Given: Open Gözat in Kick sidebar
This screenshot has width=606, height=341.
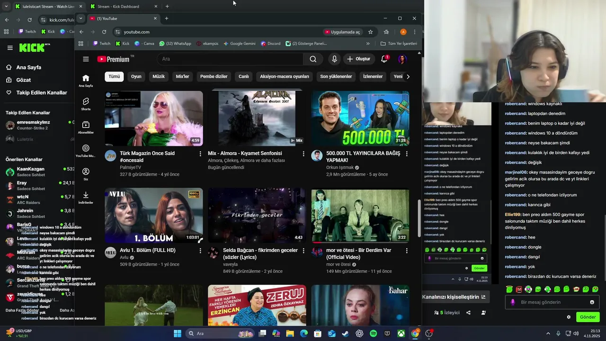Looking at the screenshot, I should [x=24, y=80].
